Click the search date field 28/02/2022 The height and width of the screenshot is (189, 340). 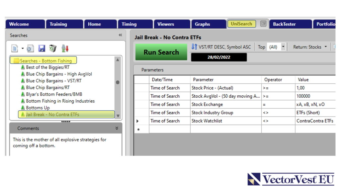219,57
